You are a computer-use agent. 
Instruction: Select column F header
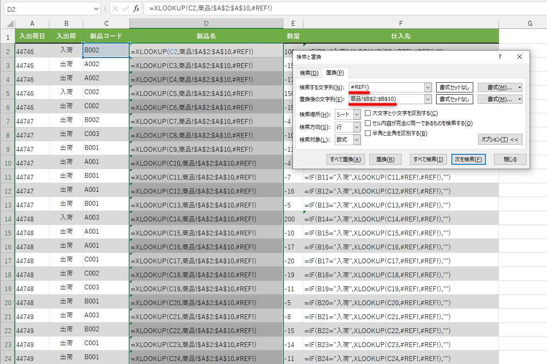[x=401, y=24]
